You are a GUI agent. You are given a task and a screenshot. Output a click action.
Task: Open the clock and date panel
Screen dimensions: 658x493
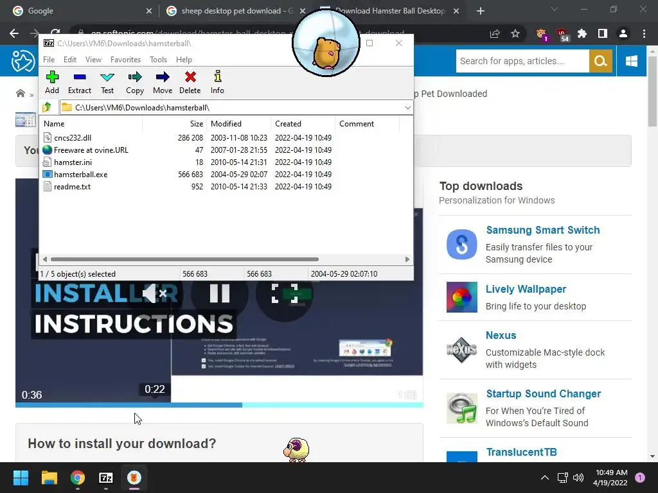(x=612, y=478)
